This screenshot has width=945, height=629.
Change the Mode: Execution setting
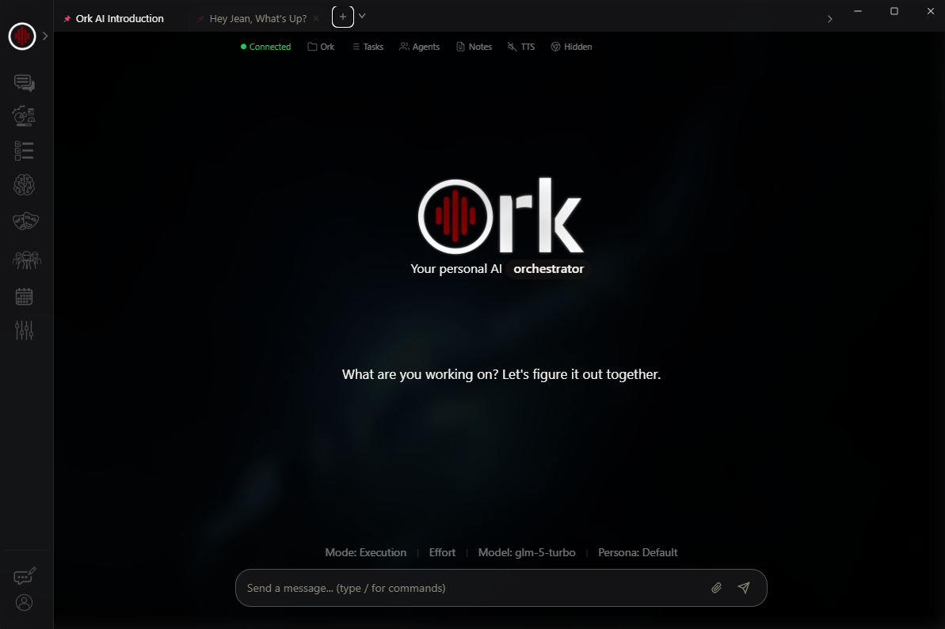366,552
